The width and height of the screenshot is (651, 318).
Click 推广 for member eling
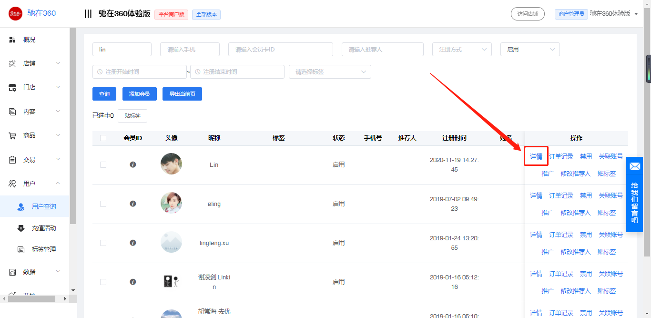pos(548,213)
